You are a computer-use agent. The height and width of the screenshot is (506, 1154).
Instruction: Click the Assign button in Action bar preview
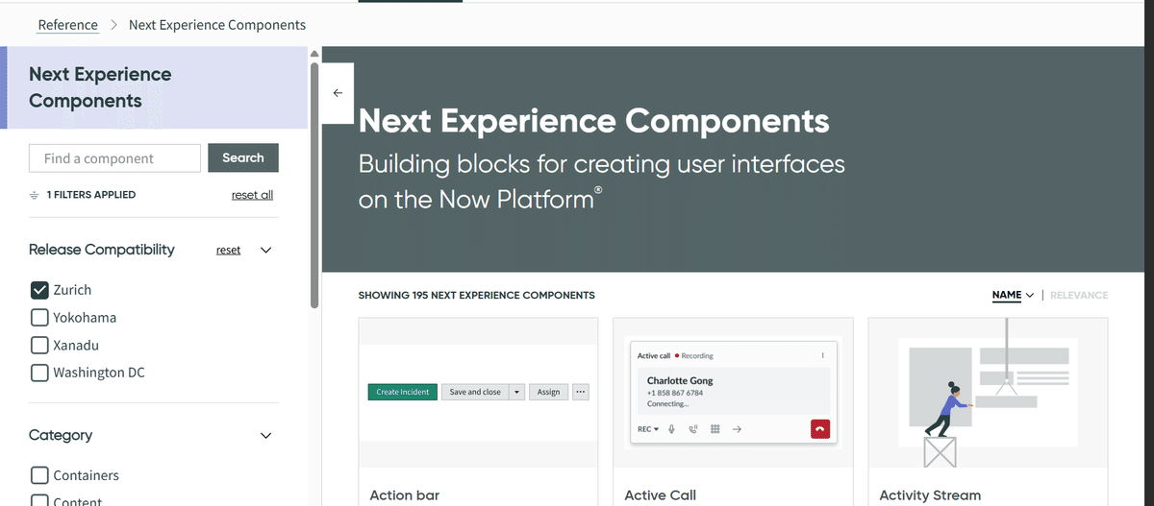click(548, 392)
